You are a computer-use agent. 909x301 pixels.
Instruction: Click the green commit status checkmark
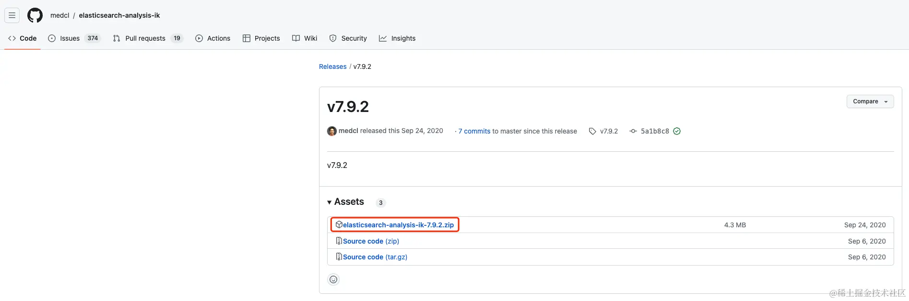click(677, 131)
